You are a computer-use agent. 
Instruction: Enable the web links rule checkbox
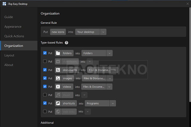(x=45, y=111)
